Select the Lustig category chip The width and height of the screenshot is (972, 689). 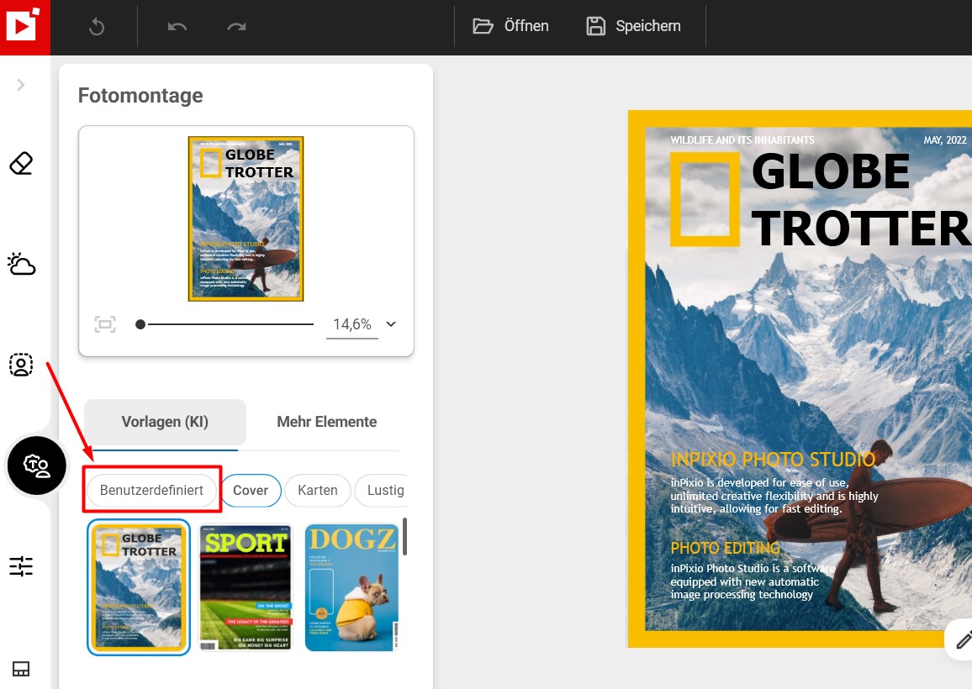coord(381,490)
